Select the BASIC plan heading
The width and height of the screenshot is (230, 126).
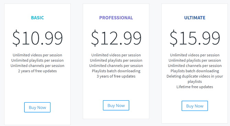[37, 18]
